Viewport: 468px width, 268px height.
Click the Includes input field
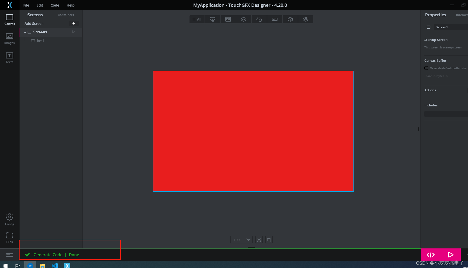point(446,114)
